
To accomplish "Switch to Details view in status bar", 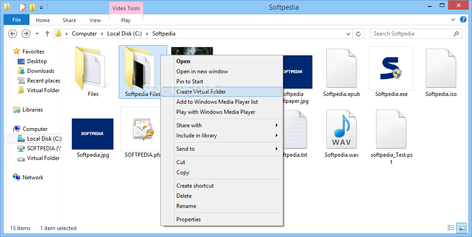I will pyautogui.click(x=451, y=228).
